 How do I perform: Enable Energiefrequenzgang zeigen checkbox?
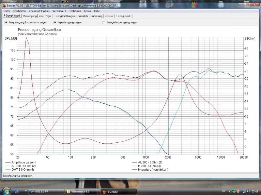coord(104,22)
